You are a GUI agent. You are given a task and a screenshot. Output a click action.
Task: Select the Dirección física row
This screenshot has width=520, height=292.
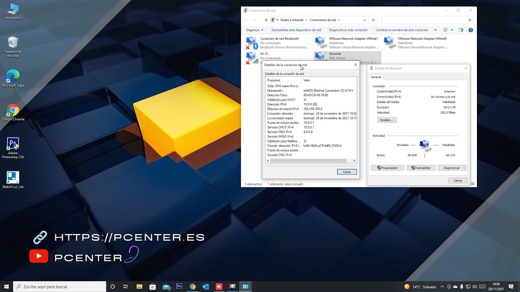point(311,95)
